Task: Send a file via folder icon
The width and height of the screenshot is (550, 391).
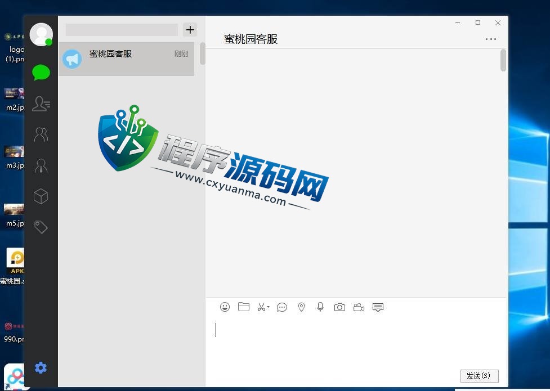Action: point(244,307)
